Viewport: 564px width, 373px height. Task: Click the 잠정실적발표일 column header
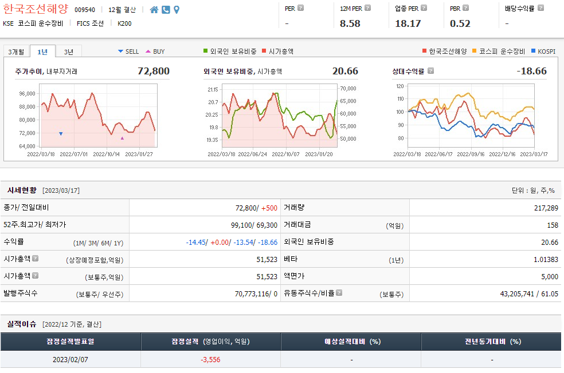[x=70, y=342]
